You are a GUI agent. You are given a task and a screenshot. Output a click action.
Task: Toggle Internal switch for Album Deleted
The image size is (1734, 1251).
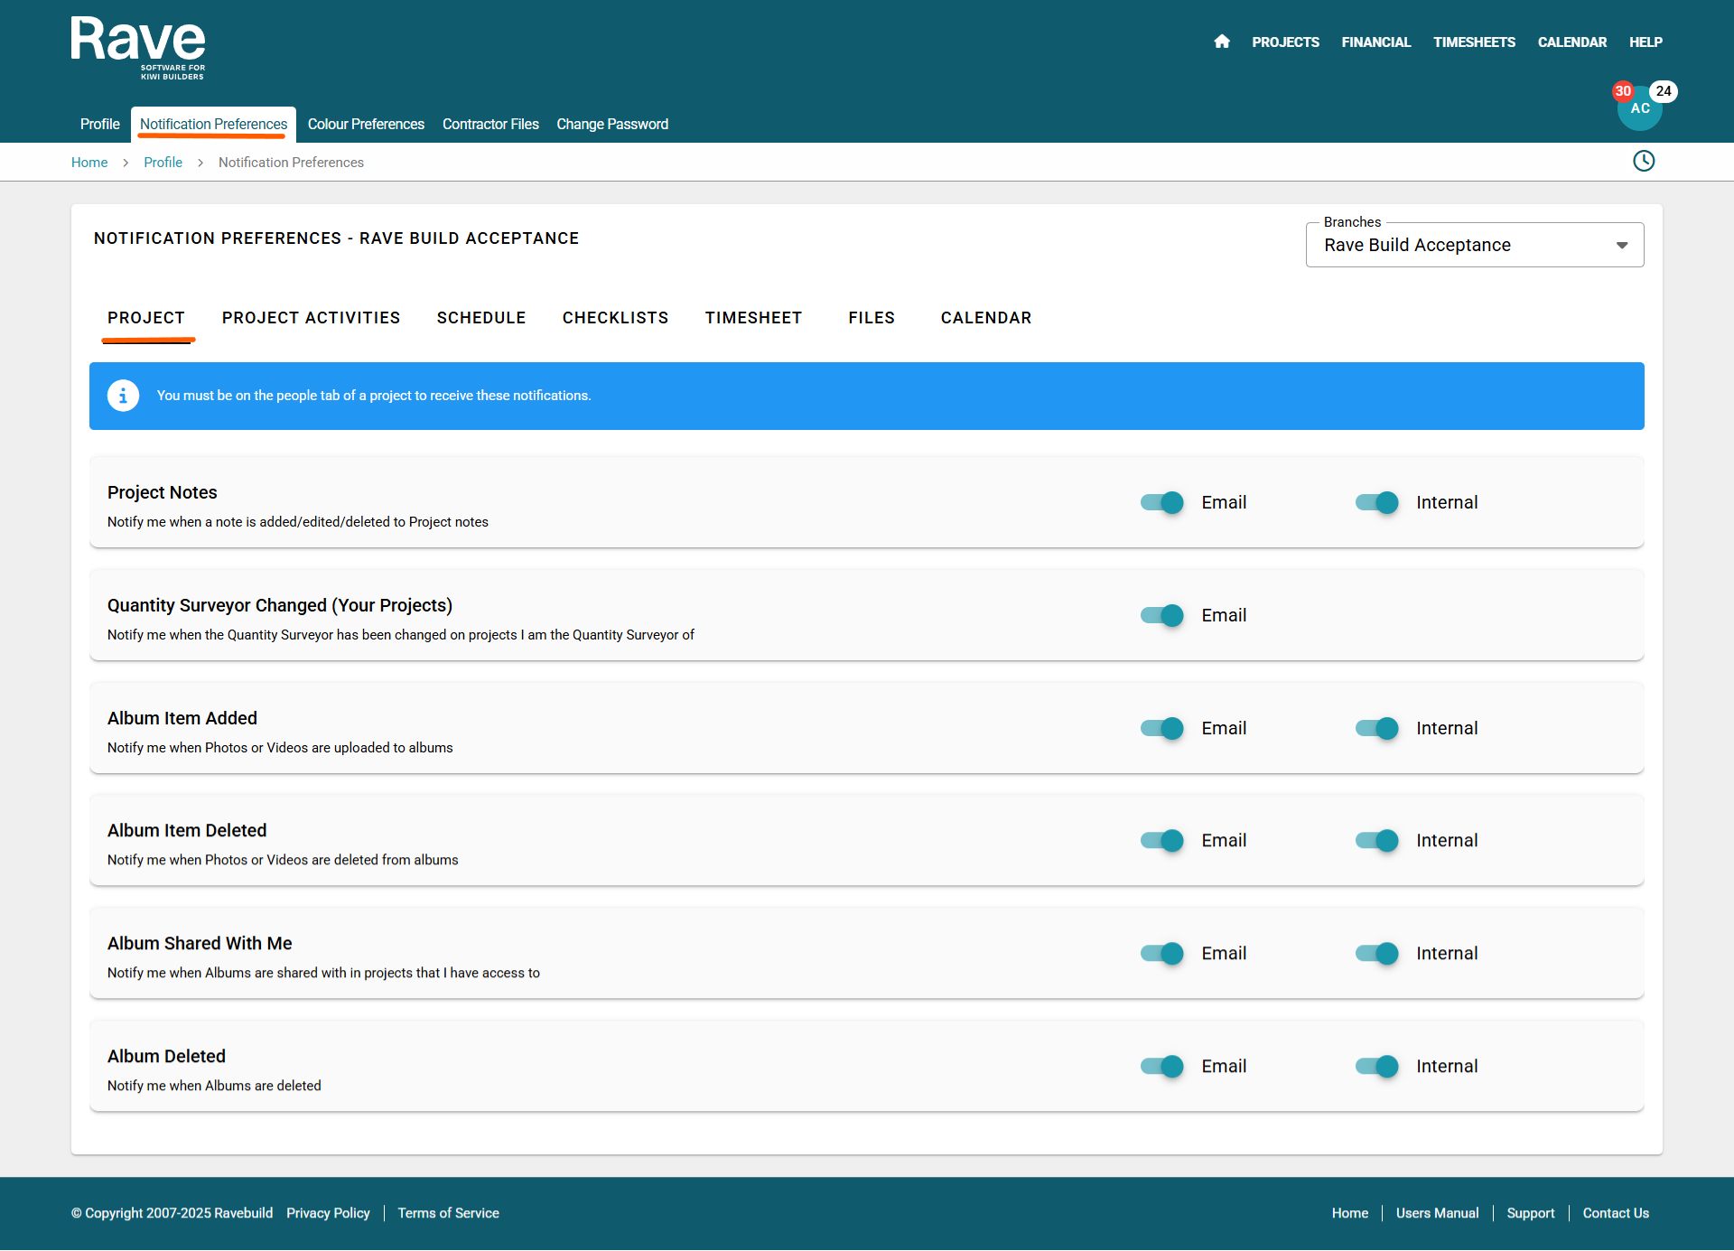click(1376, 1066)
